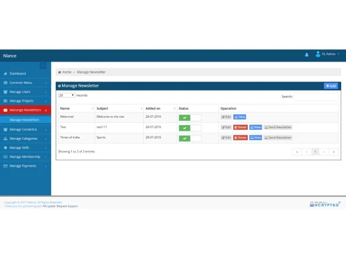The height and width of the screenshot is (259, 346).
Task: Click the Add newsletter button
Action: click(x=331, y=86)
